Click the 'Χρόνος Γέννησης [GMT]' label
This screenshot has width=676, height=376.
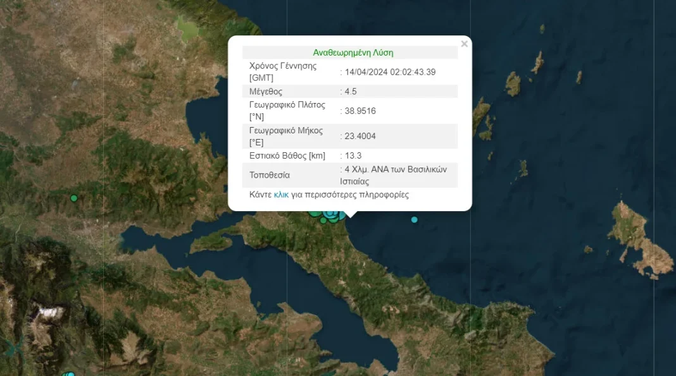283,71
